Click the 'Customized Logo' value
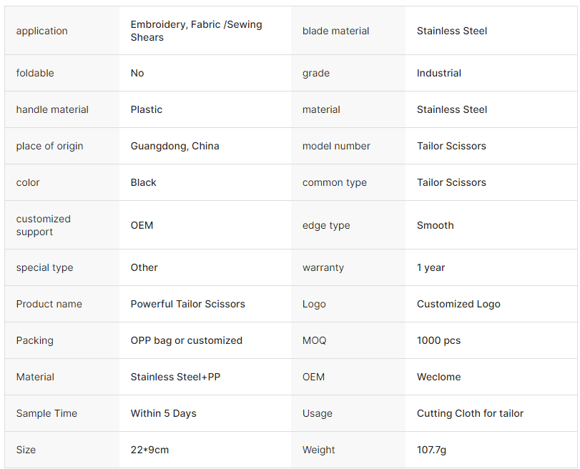The width and height of the screenshot is (580, 469). [458, 304]
